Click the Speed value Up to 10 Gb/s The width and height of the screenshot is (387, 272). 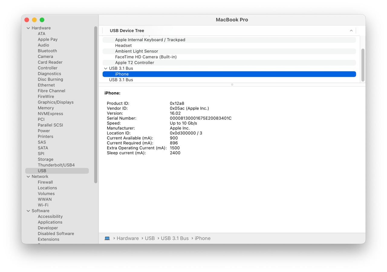click(x=183, y=123)
